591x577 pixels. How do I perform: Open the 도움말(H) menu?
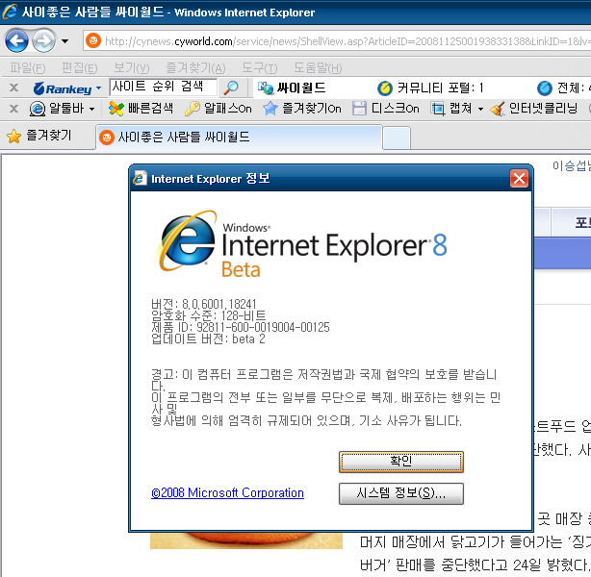[x=318, y=68]
